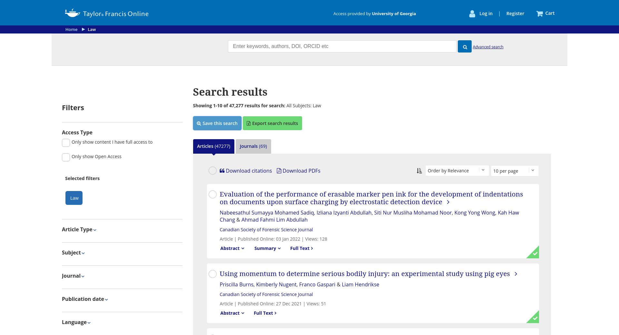Image resolution: width=619 pixels, height=335 pixels.
Task: Select the Articles (47277) tab
Action: pos(213,146)
